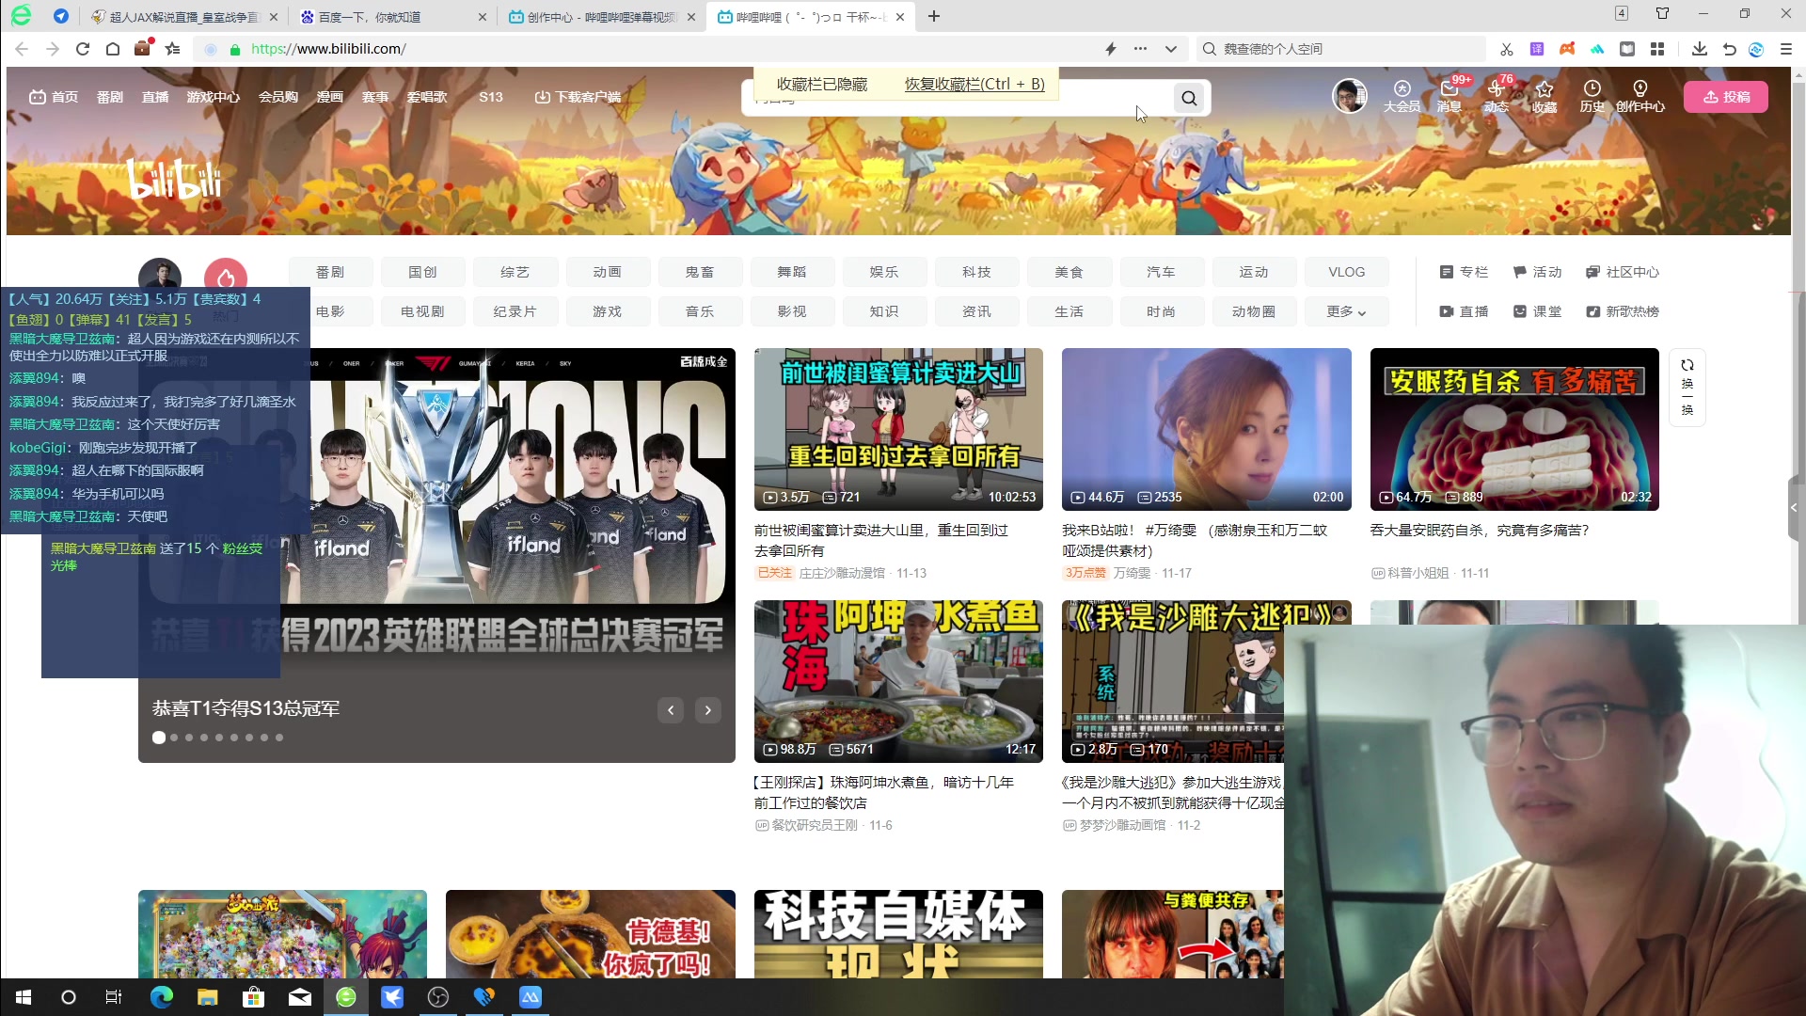The image size is (1806, 1016).
Task: Close the 百度一下 tab
Action: pyautogui.click(x=483, y=17)
